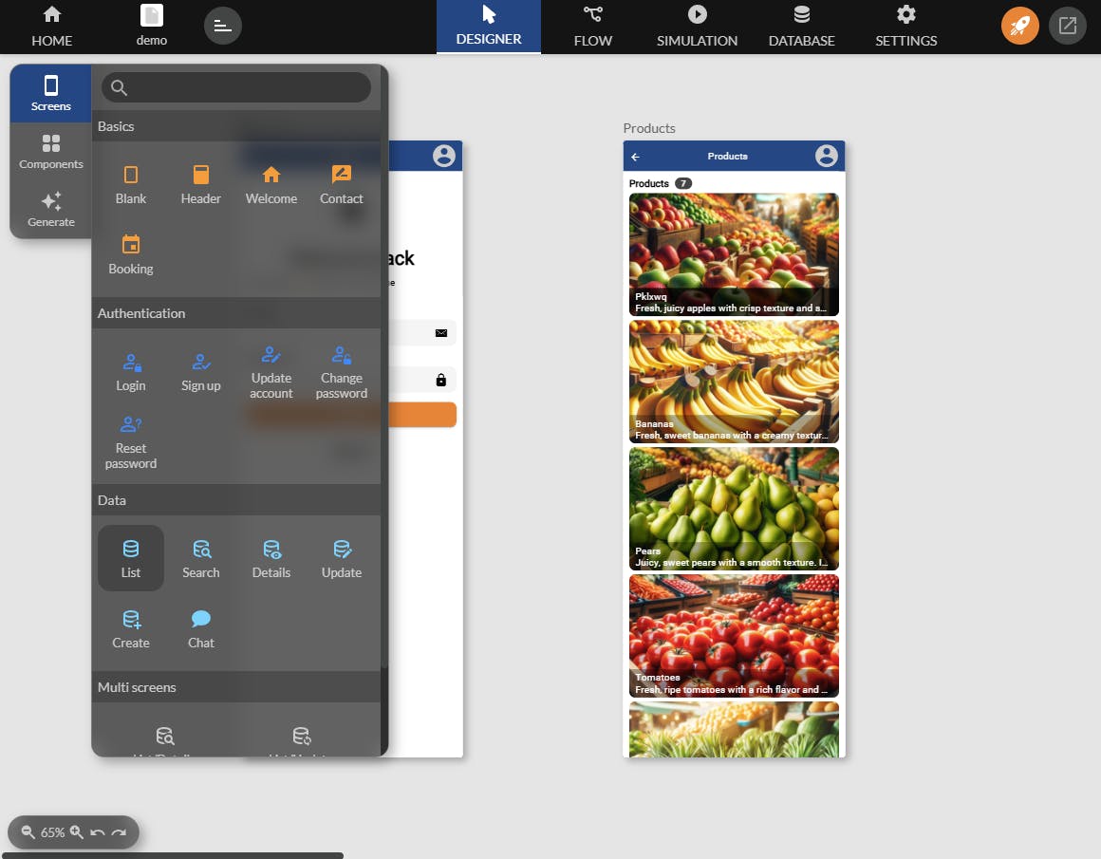
Task: Add a Blank screen template
Action: click(x=131, y=185)
